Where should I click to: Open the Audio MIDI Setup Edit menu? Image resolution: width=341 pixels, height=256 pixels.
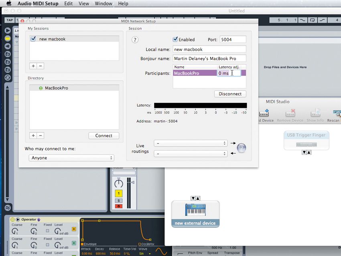[68, 3]
